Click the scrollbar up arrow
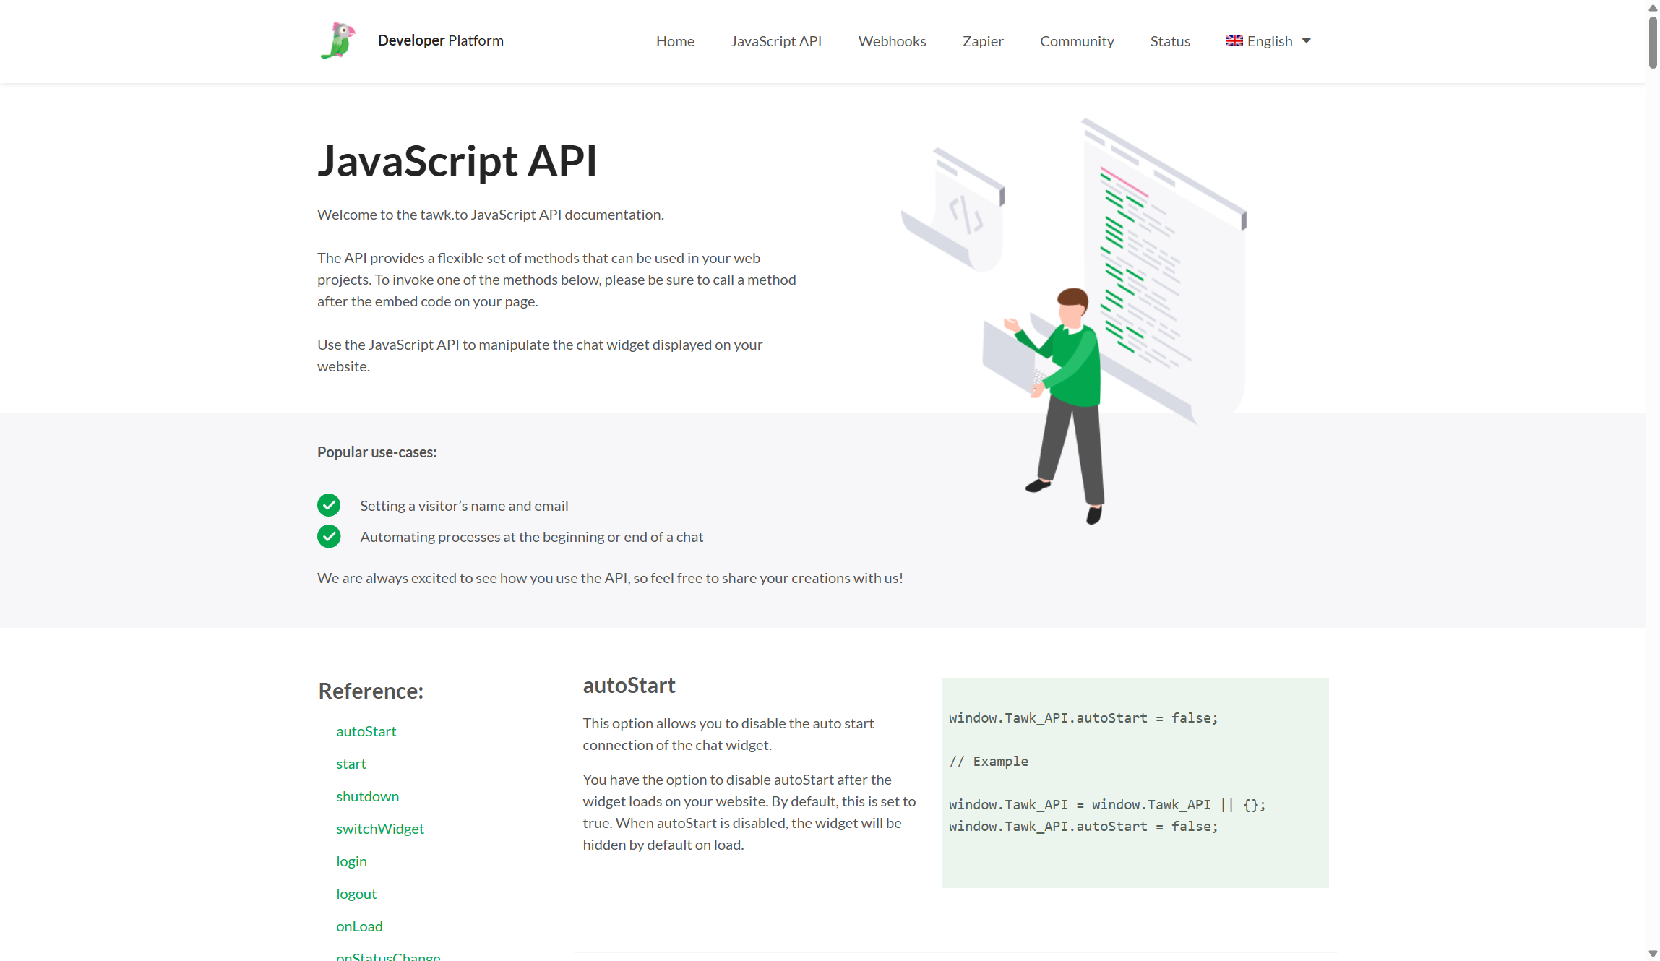1660x961 pixels. (x=1653, y=7)
